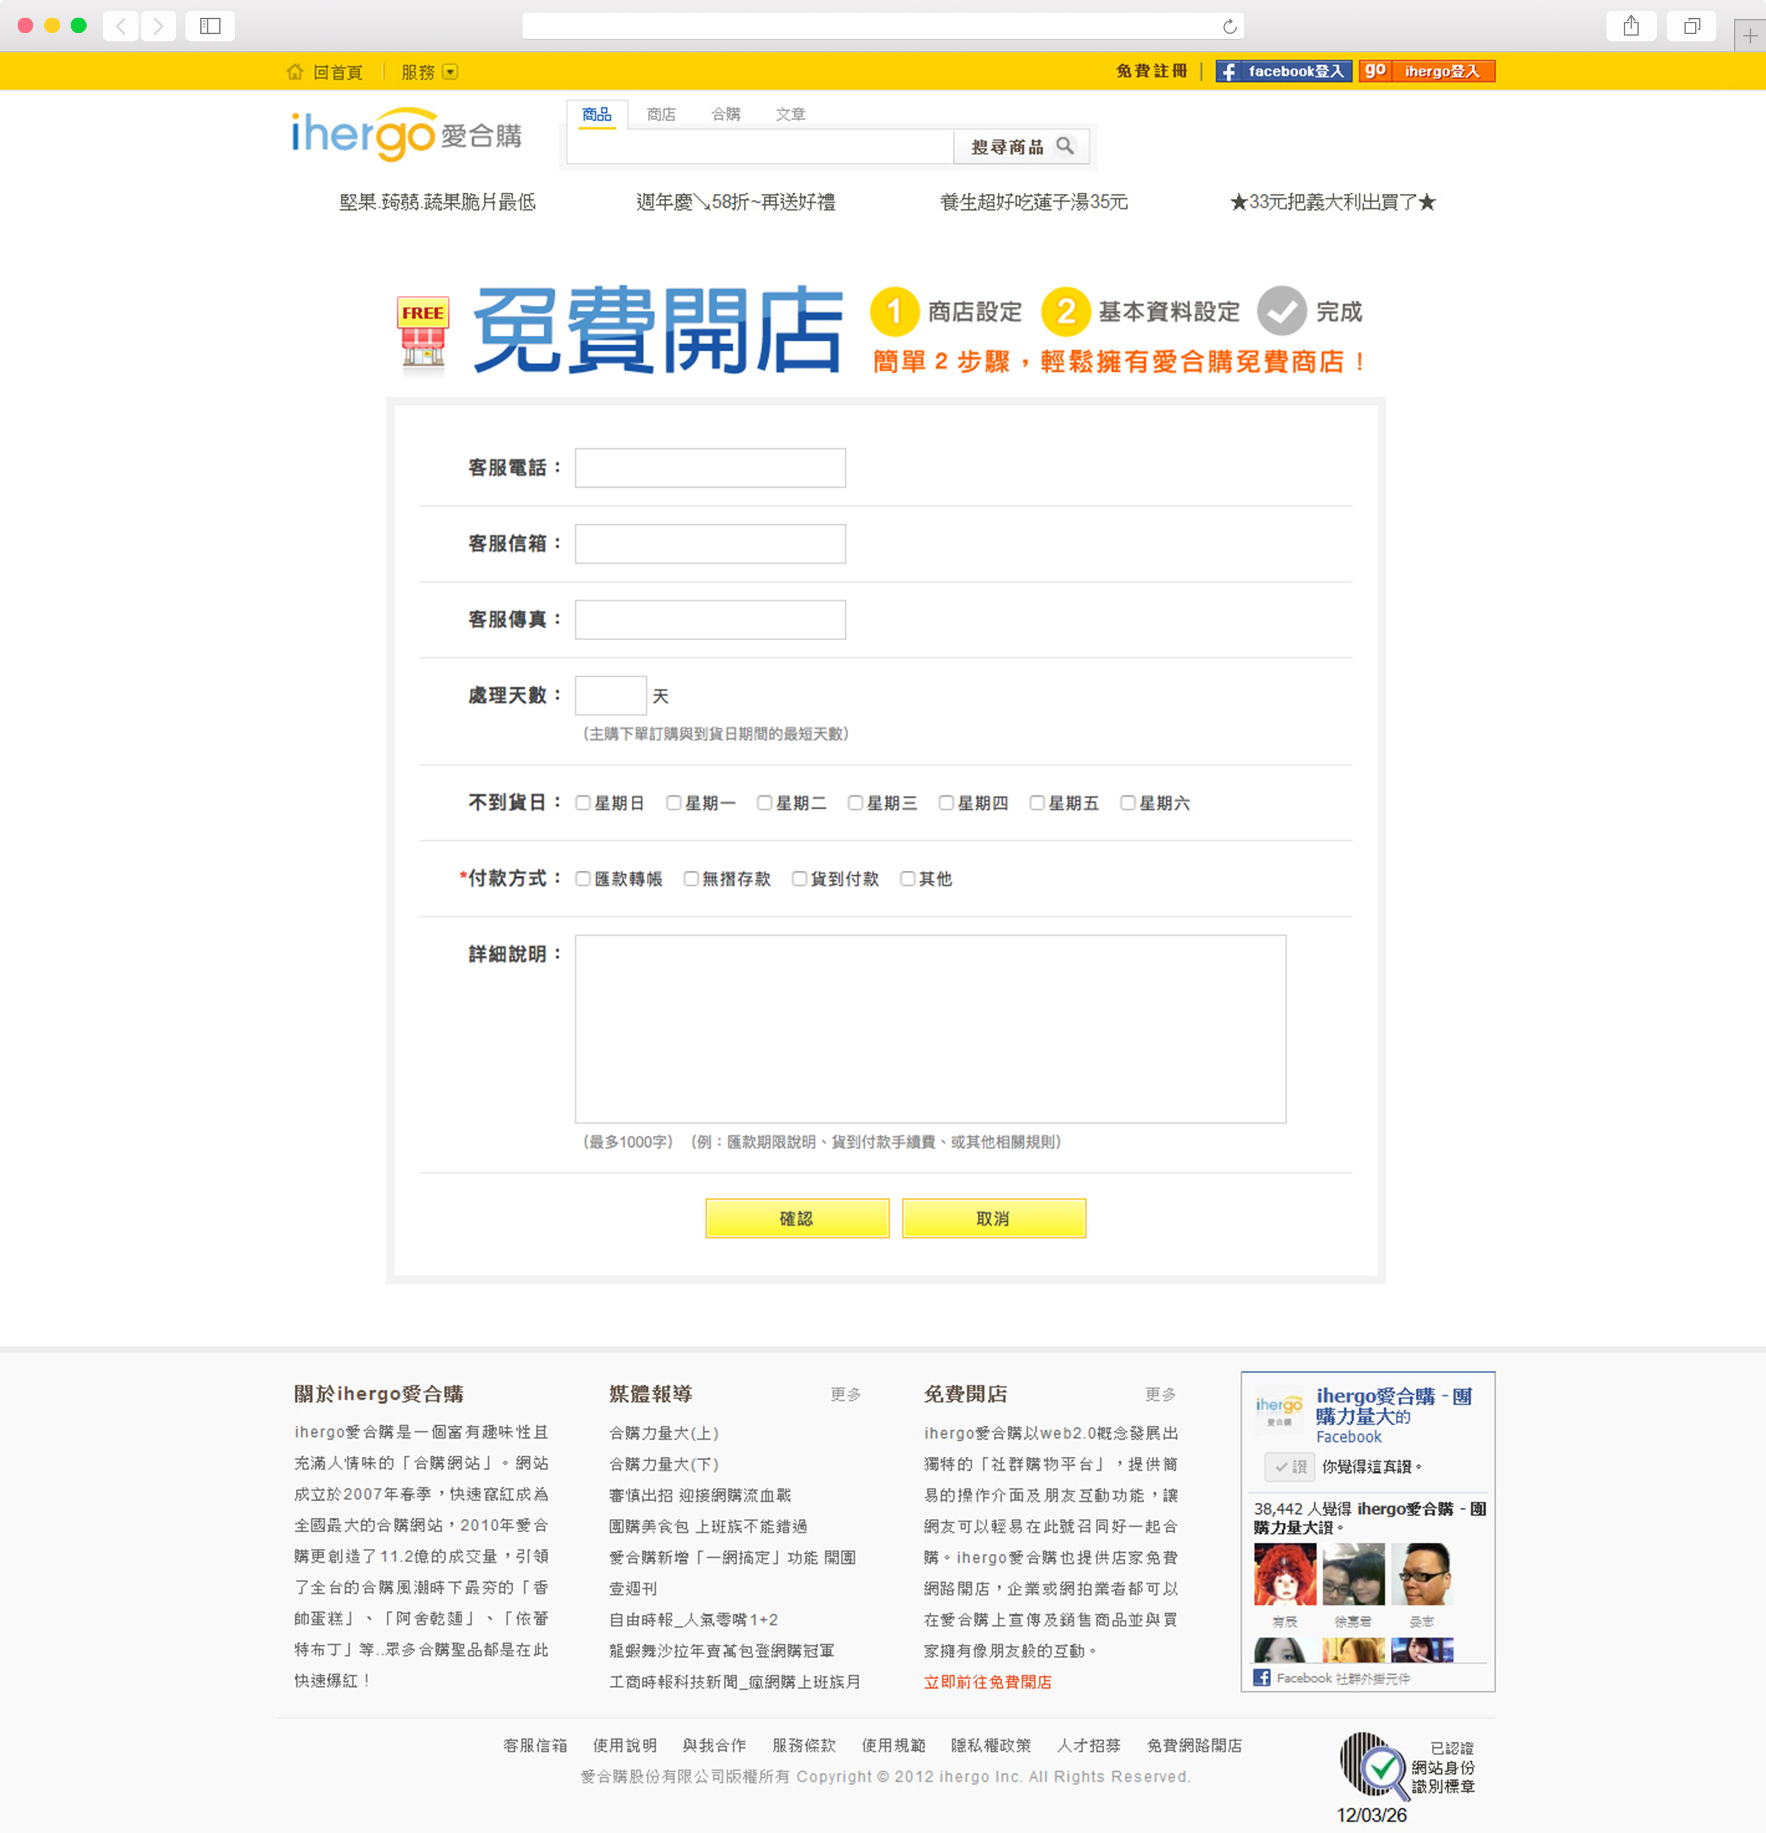Click the 詳細說明 text area
Viewport: 1766px width, 1833px height.
930,1029
